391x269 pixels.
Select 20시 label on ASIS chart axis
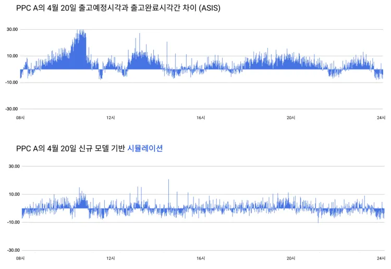291,118
